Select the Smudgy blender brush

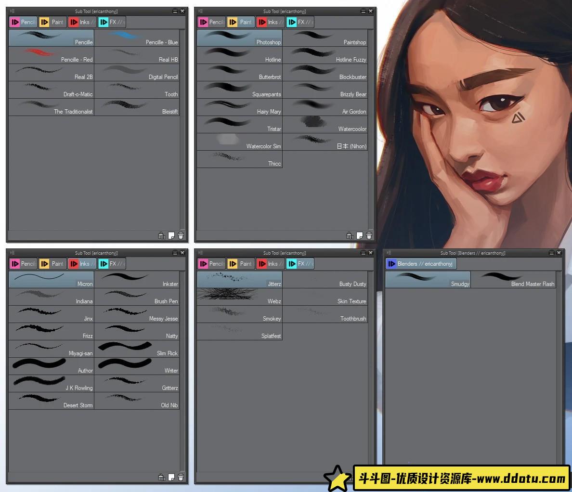pos(428,280)
